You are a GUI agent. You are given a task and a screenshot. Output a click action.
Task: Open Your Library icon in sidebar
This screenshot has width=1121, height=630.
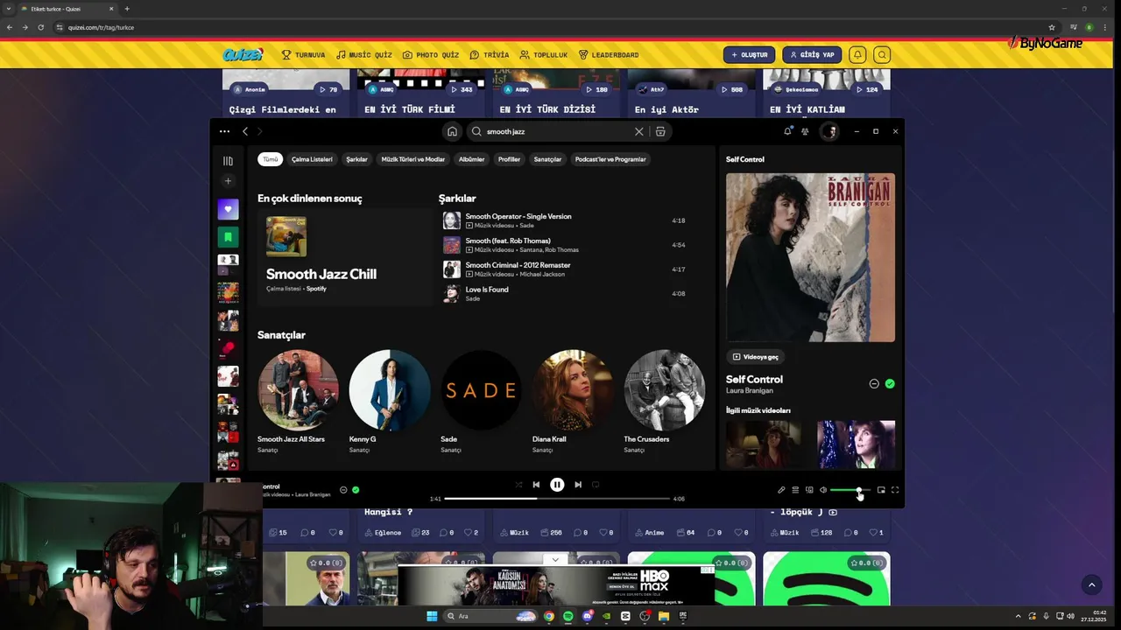(x=228, y=161)
